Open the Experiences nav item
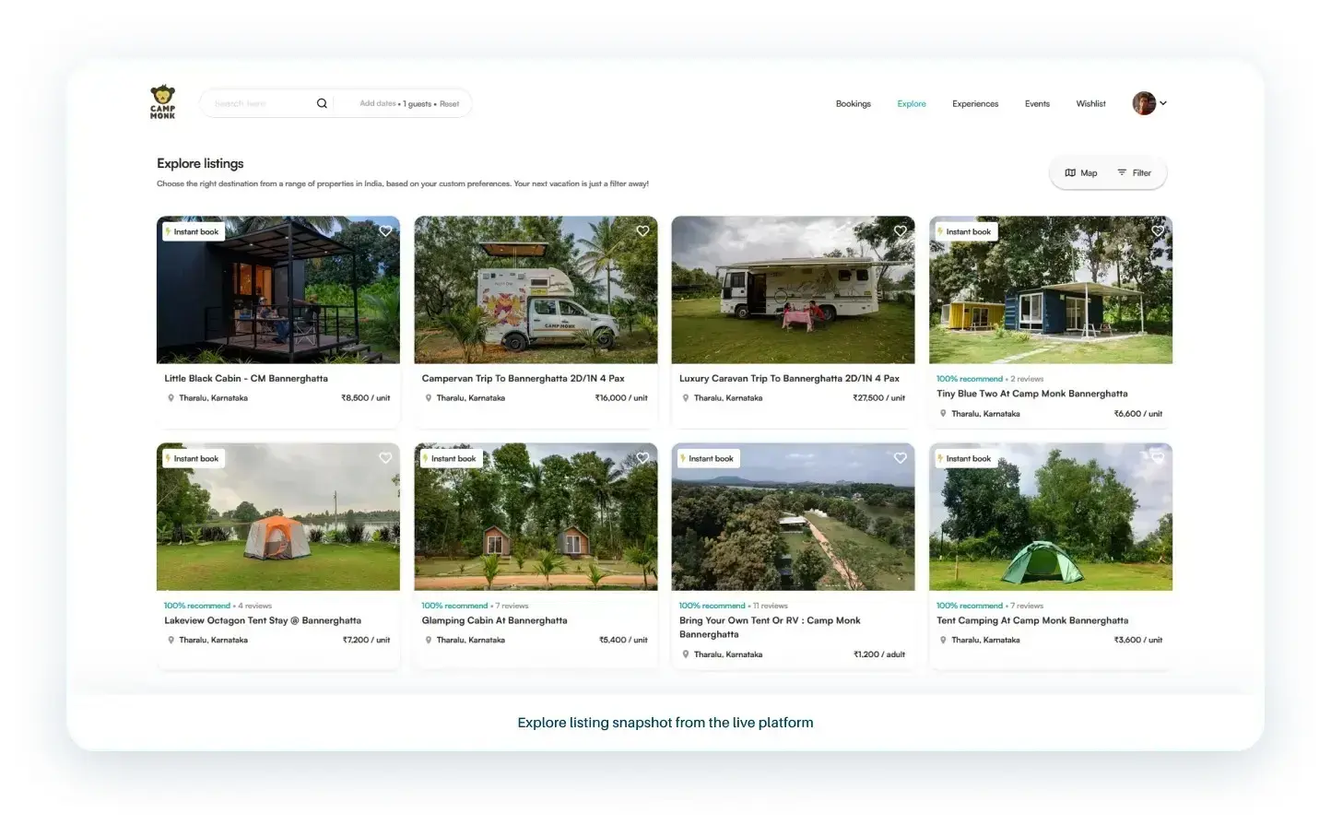The height and width of the screenshot is (825, 1331). click(974, 104)
